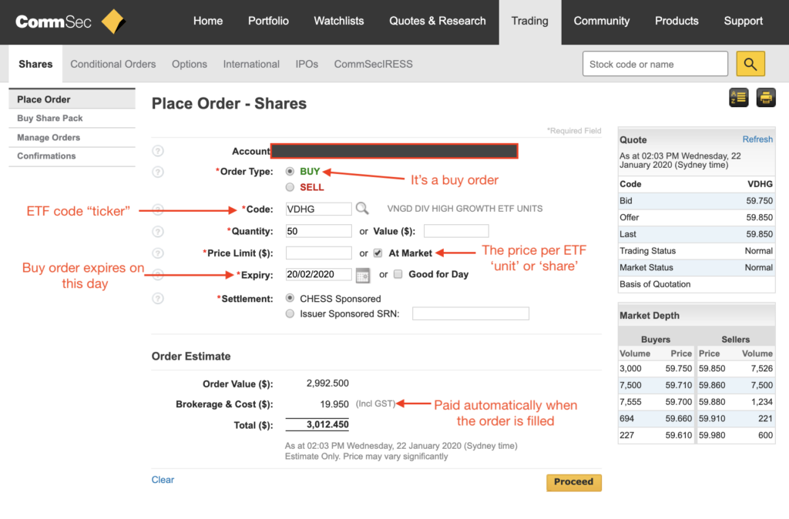The height and width of the screenshot is (519, 789).
Task: Click buyer volume 3,000 in Market Depth
Action: coord(630,369)
